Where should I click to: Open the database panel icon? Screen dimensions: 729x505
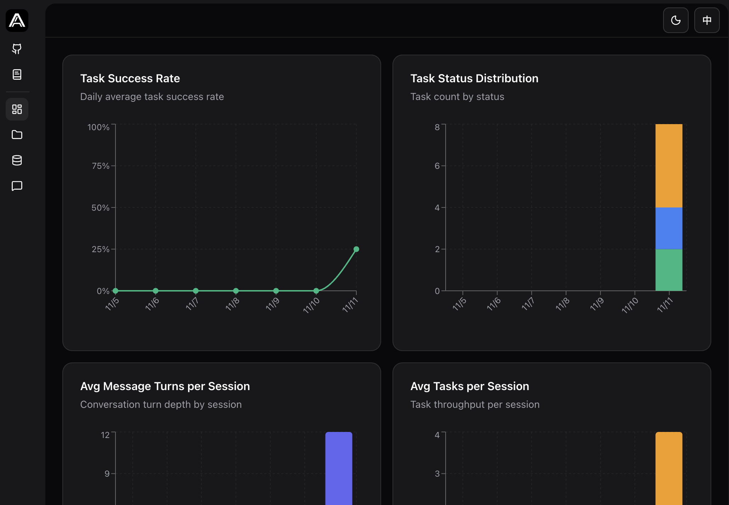(x=17, y=160)
